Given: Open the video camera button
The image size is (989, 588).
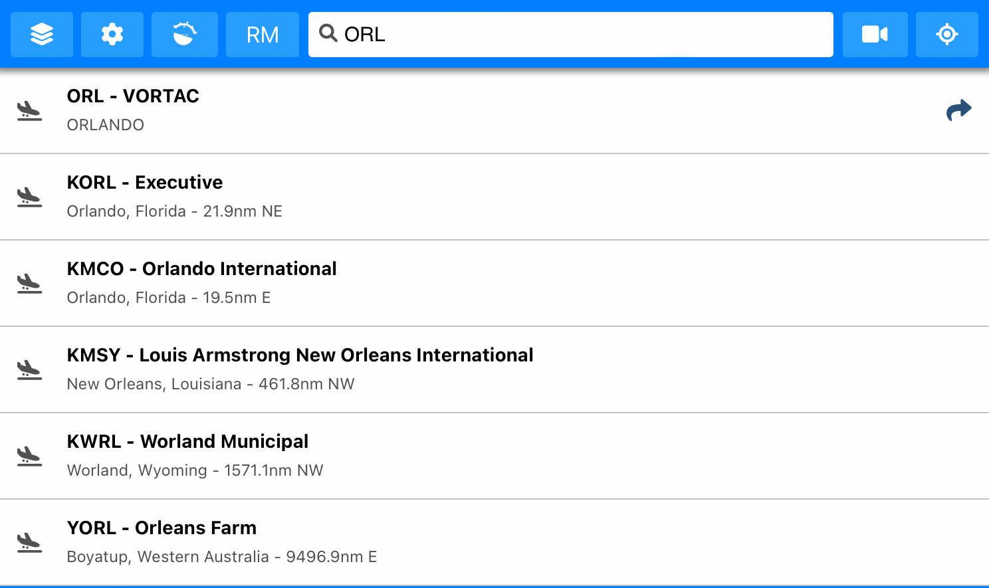Looking at the screenshot, I should pyautogui.click(x=875, y=34).
